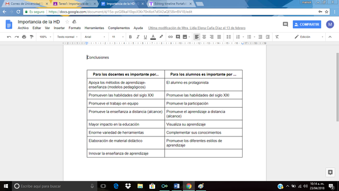Click the Explore button at bottom right
This screenshot has width=339, height=191.
330,172
